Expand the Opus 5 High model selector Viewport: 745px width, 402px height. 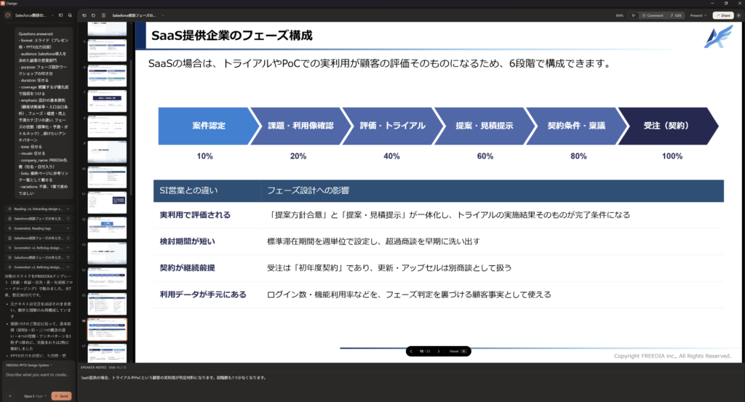(35, 396)
